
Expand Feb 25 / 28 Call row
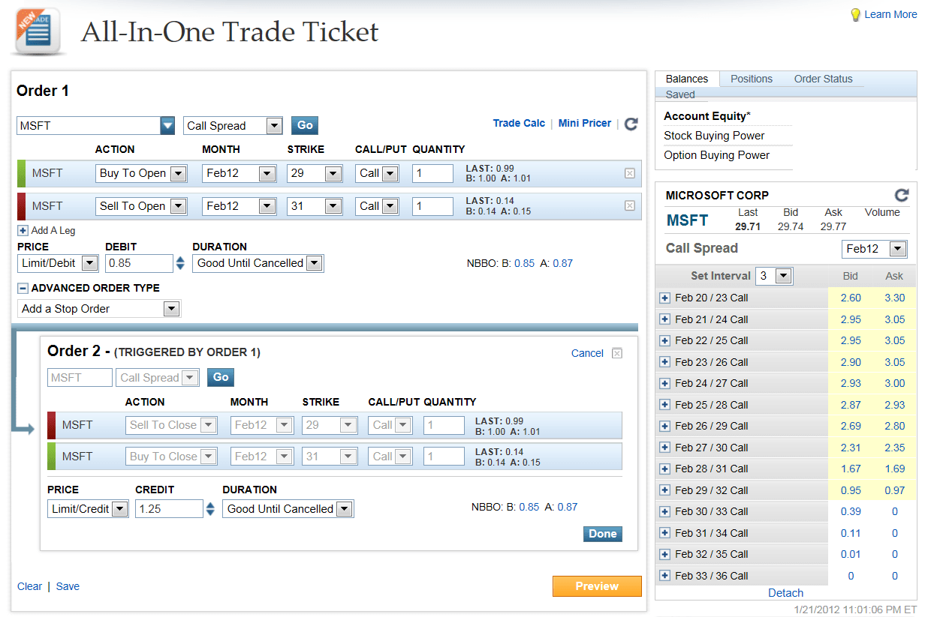pos(664,405)
